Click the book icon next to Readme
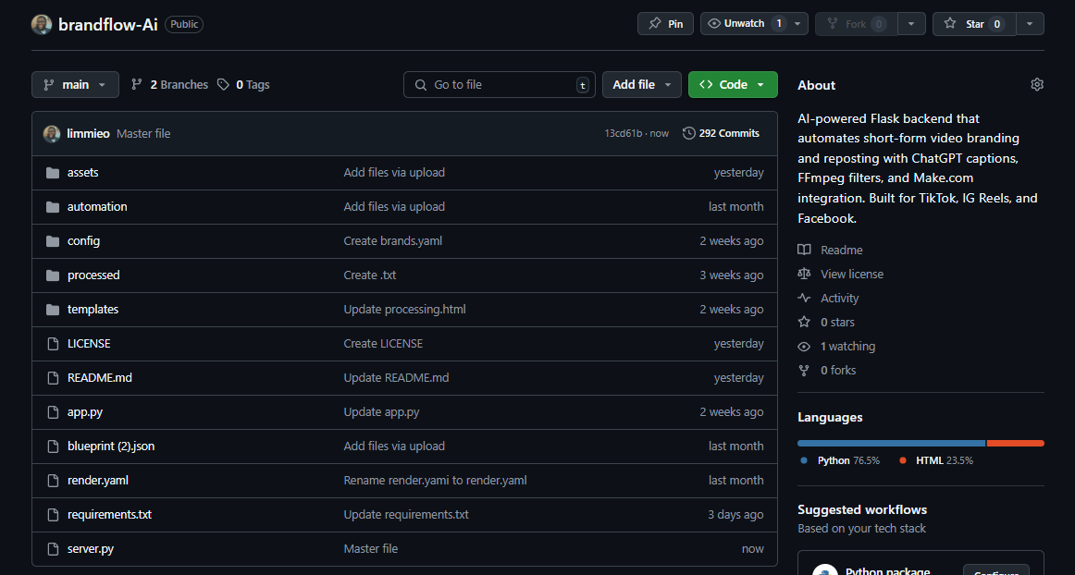The height and width of the screenshot is (575, 1075). 804,251
